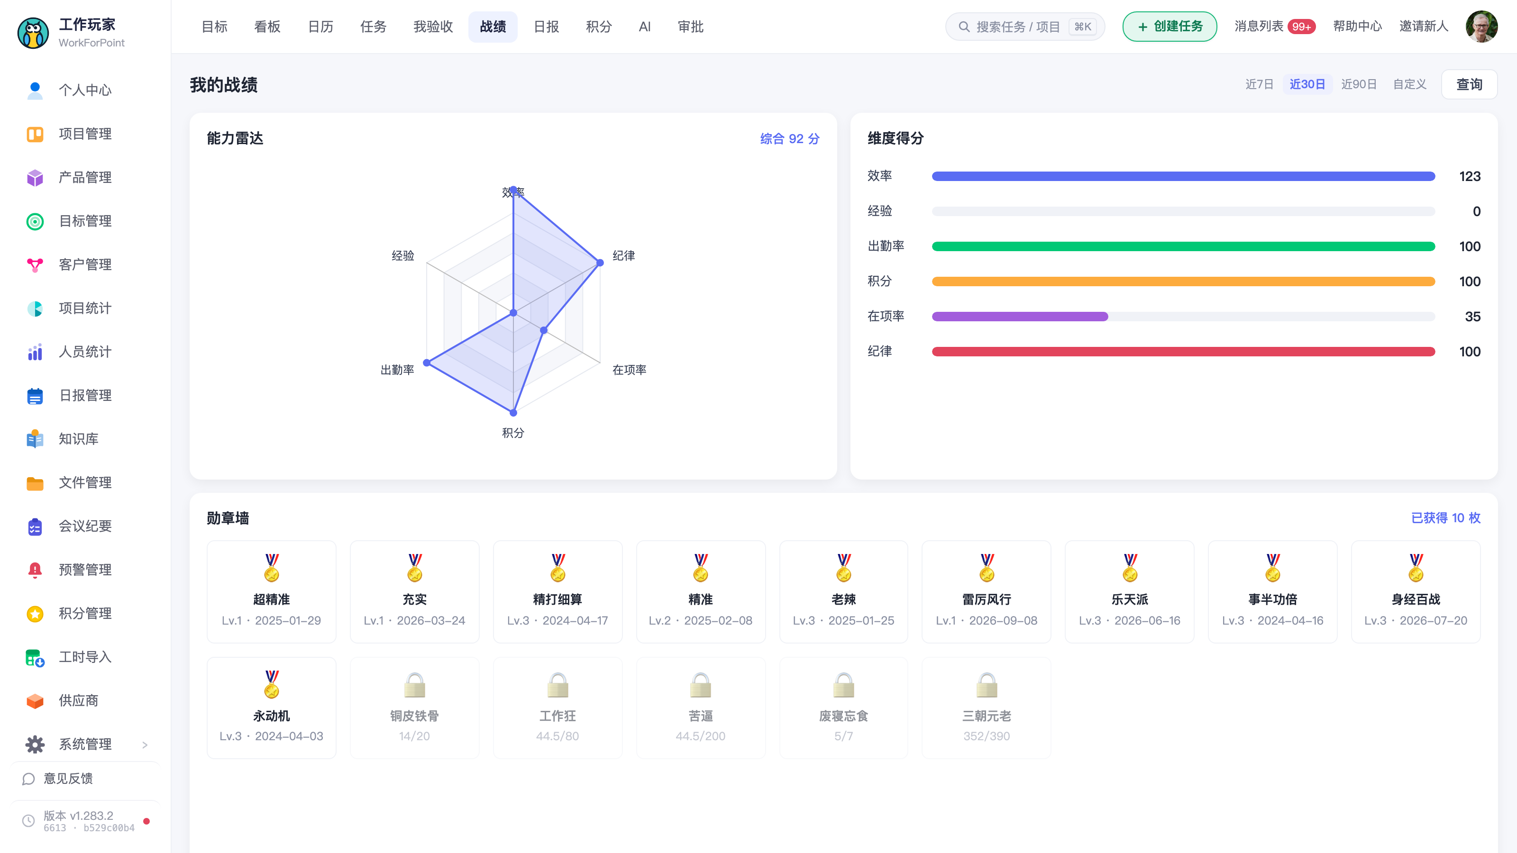
Task: Click the 日报管理 calendar icon
Action: pos(35,396)
